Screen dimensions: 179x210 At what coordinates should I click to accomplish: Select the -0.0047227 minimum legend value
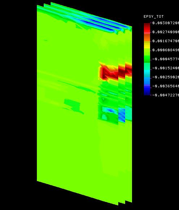tap(166, 95)
